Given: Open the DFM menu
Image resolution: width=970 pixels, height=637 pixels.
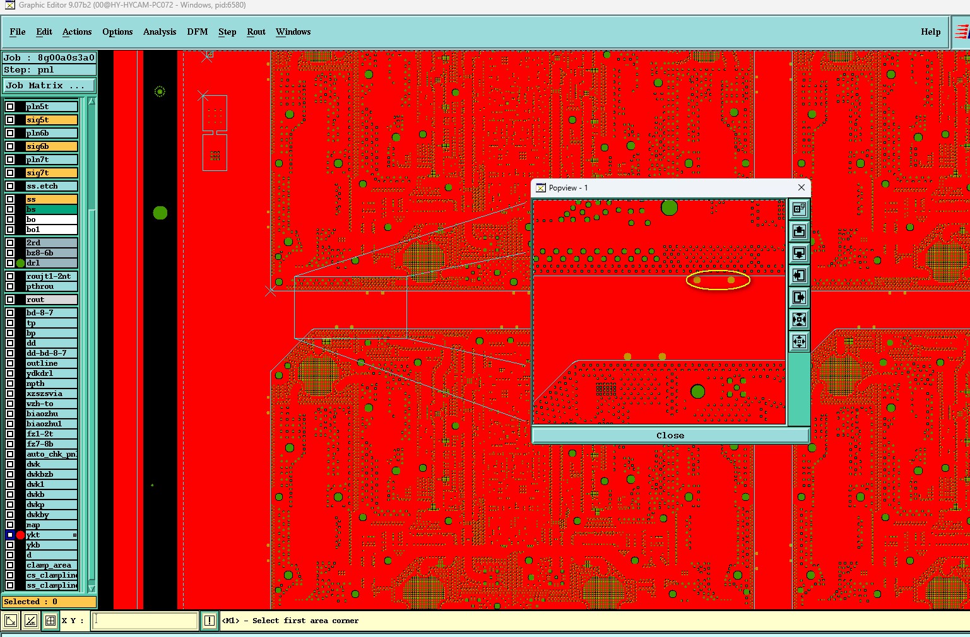Looking at the screenshot, I should 198,32.
